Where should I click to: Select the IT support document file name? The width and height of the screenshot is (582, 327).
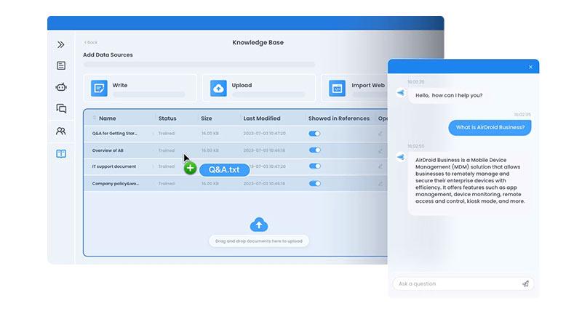point(114,166)
